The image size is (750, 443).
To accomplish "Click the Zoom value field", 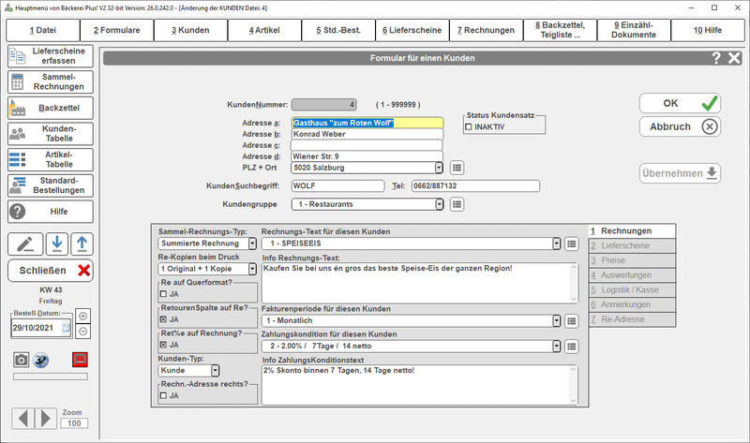I will click(x=74, y=423).
